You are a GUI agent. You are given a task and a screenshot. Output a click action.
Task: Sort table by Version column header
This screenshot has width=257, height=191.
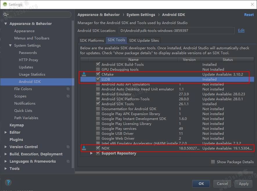click(189, 59)
